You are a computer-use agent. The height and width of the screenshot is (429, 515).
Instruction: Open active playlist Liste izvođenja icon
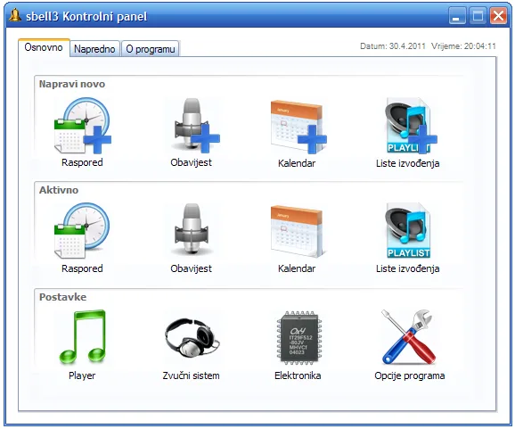tap(407, 230)
